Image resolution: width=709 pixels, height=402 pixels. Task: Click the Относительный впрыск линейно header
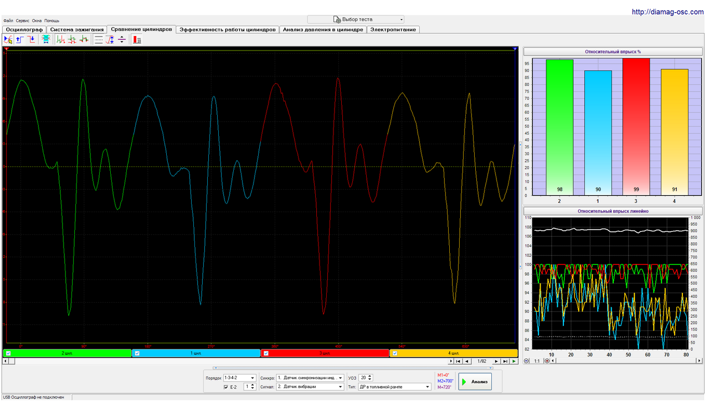click(x=613, y=211)
